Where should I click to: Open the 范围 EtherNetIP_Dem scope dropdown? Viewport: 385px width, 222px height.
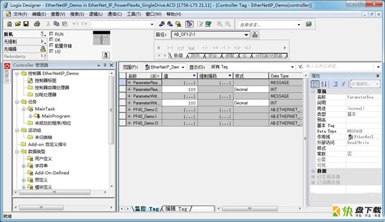(183, 67)
